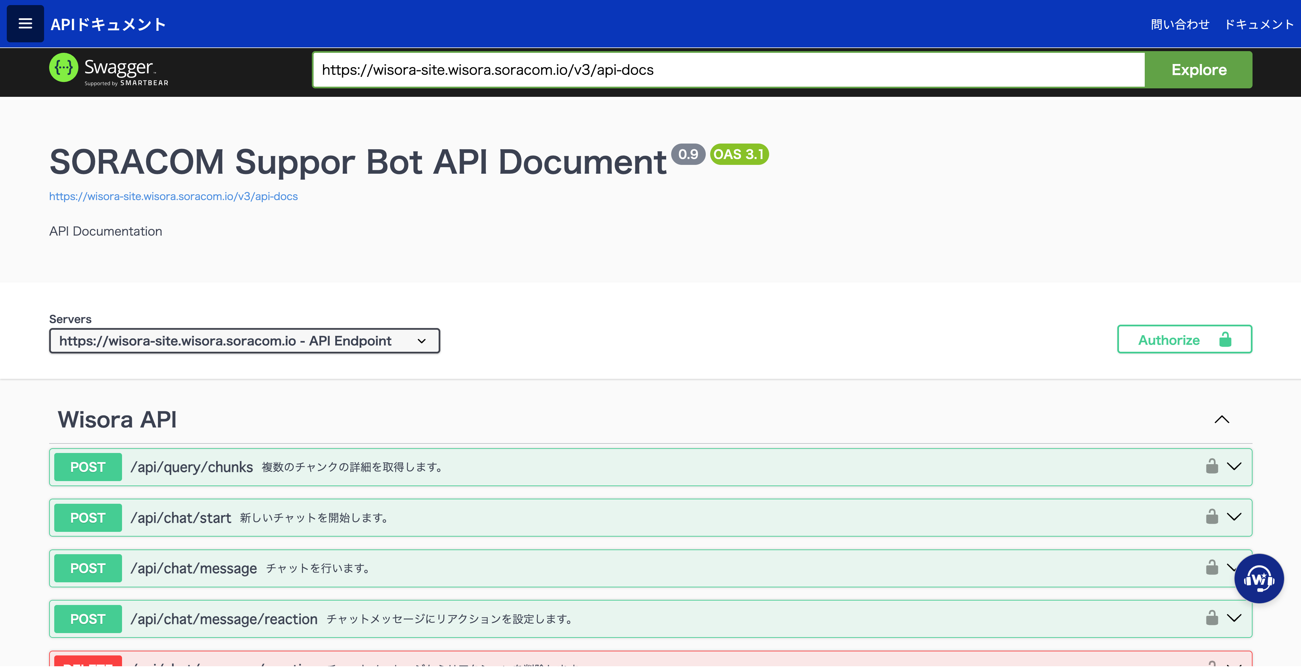
Task: Expand the POST /api/chat/start operation
Action: (1234, 517)
